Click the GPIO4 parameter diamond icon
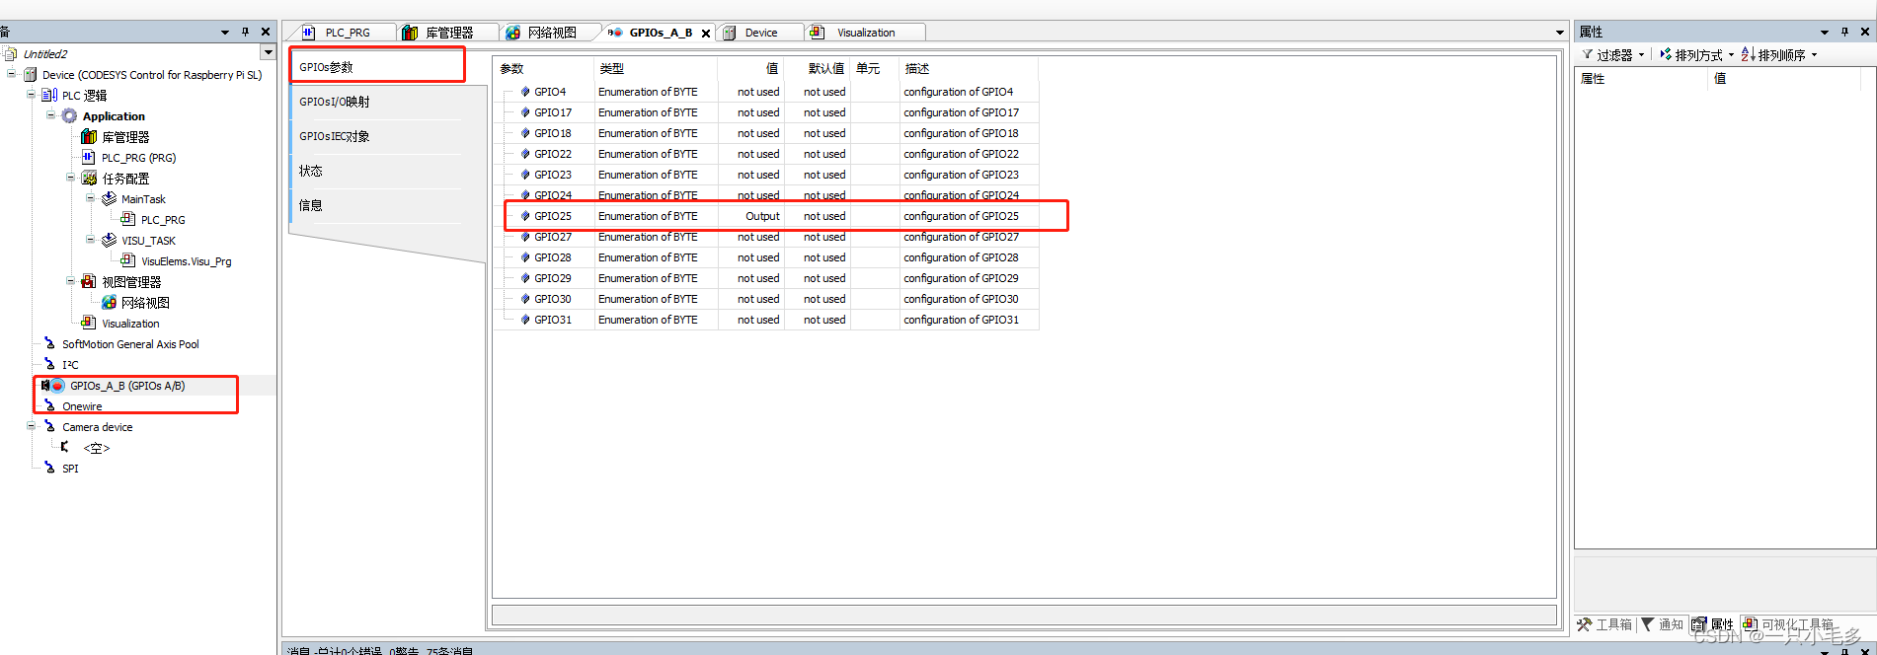This screenshot has width=1877, height=655. pos(525,91)
